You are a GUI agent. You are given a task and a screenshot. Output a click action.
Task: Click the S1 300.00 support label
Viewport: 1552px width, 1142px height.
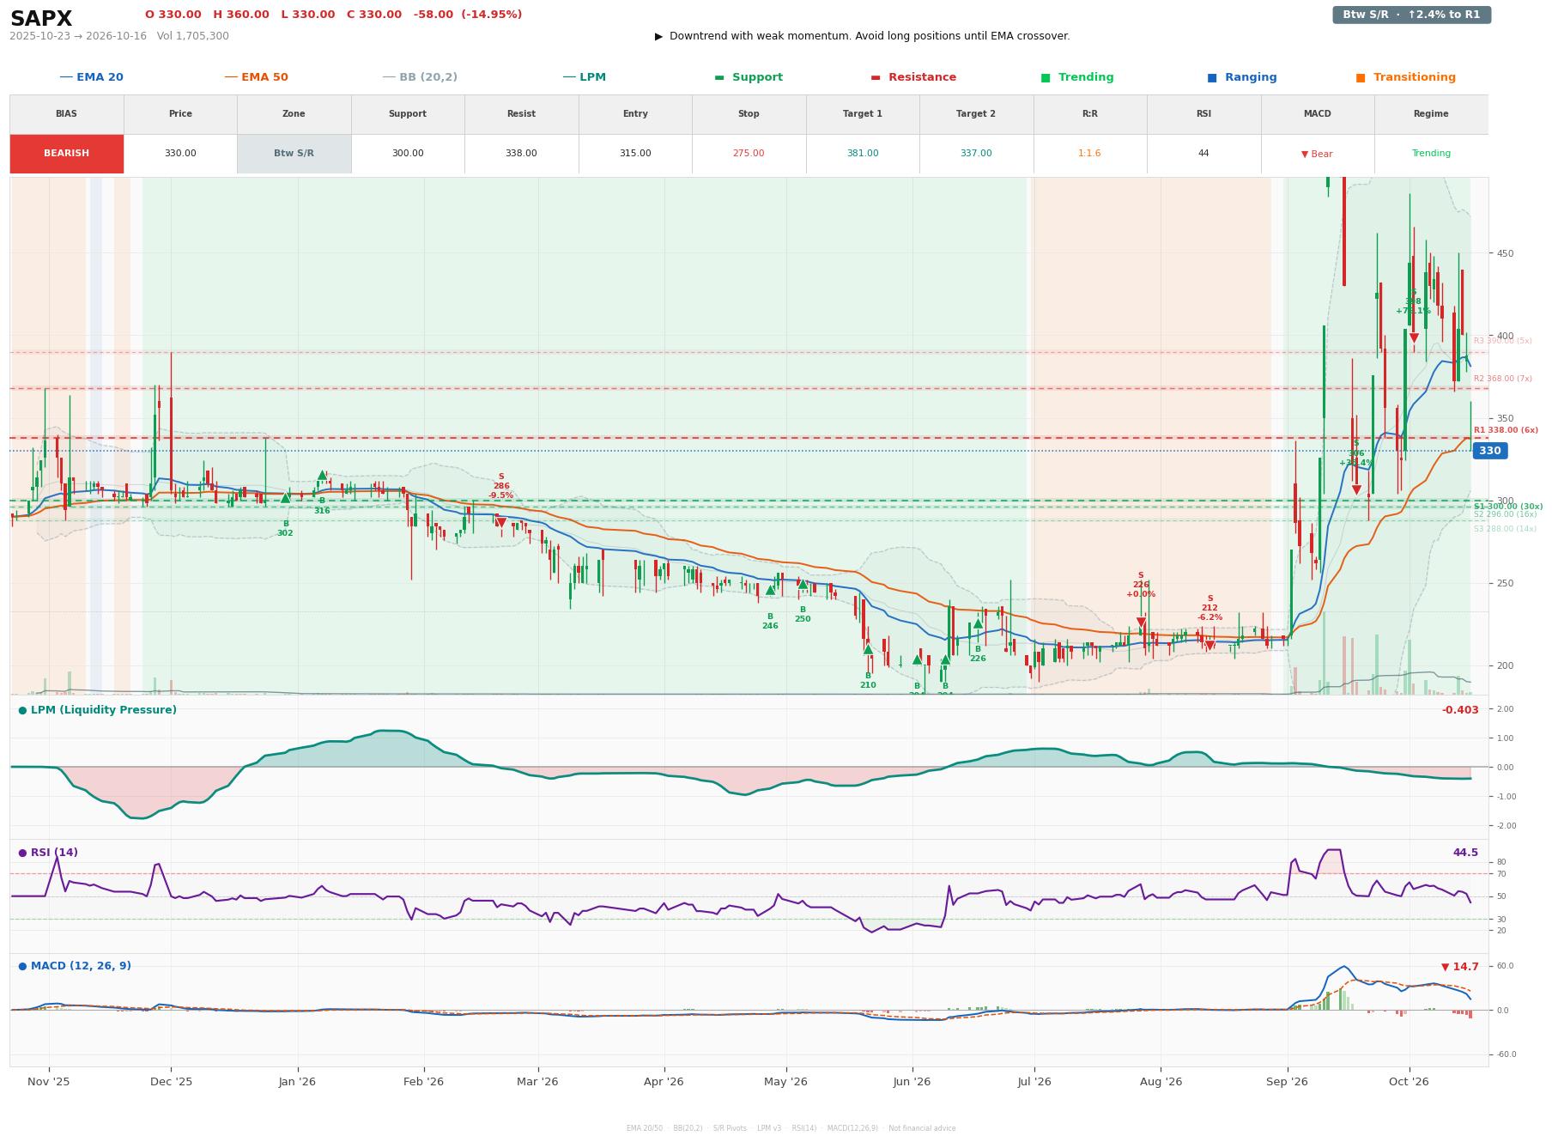1508,507
